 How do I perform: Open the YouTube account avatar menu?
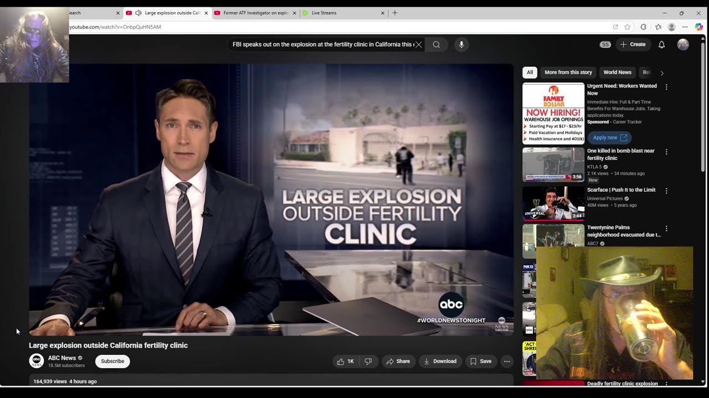tap(683, 45)
